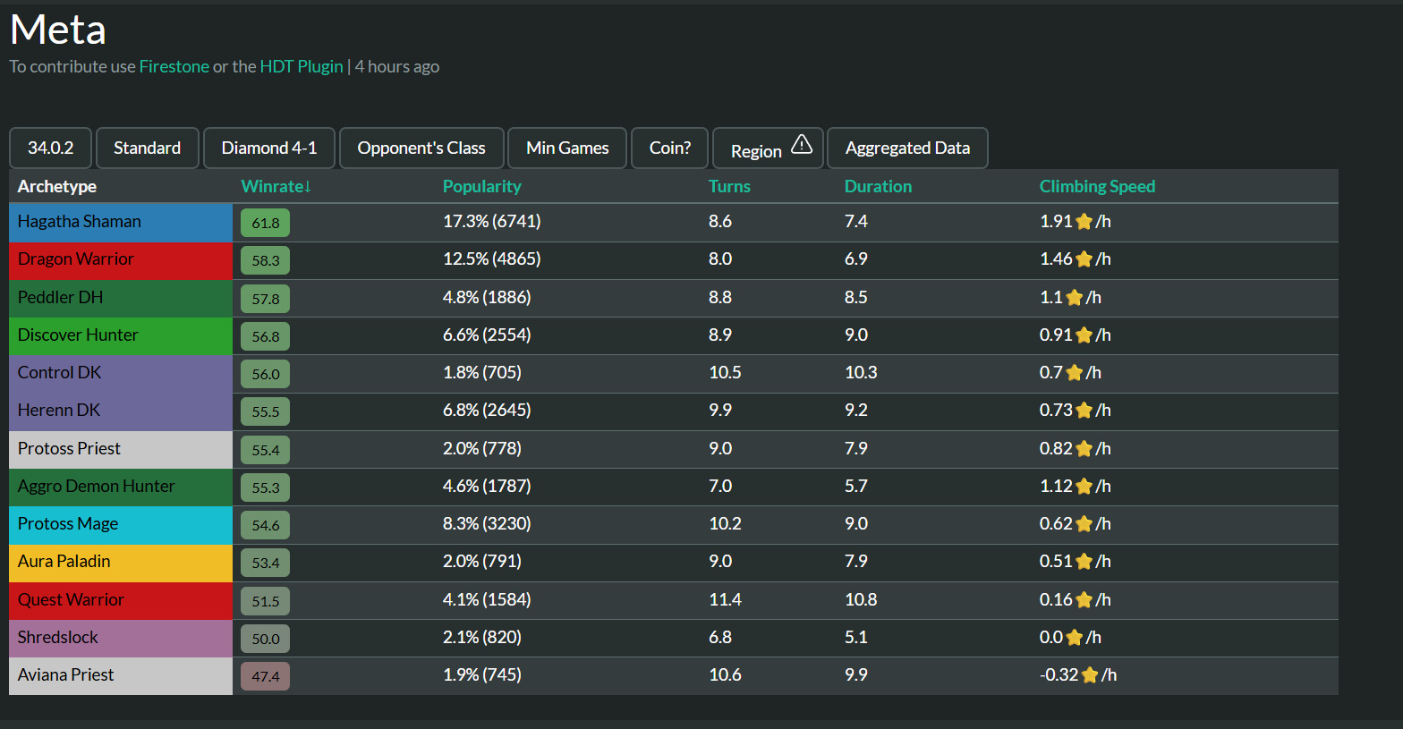1403x729 pixels.
Task: Sort the table by Popularity
Action: 481,186
